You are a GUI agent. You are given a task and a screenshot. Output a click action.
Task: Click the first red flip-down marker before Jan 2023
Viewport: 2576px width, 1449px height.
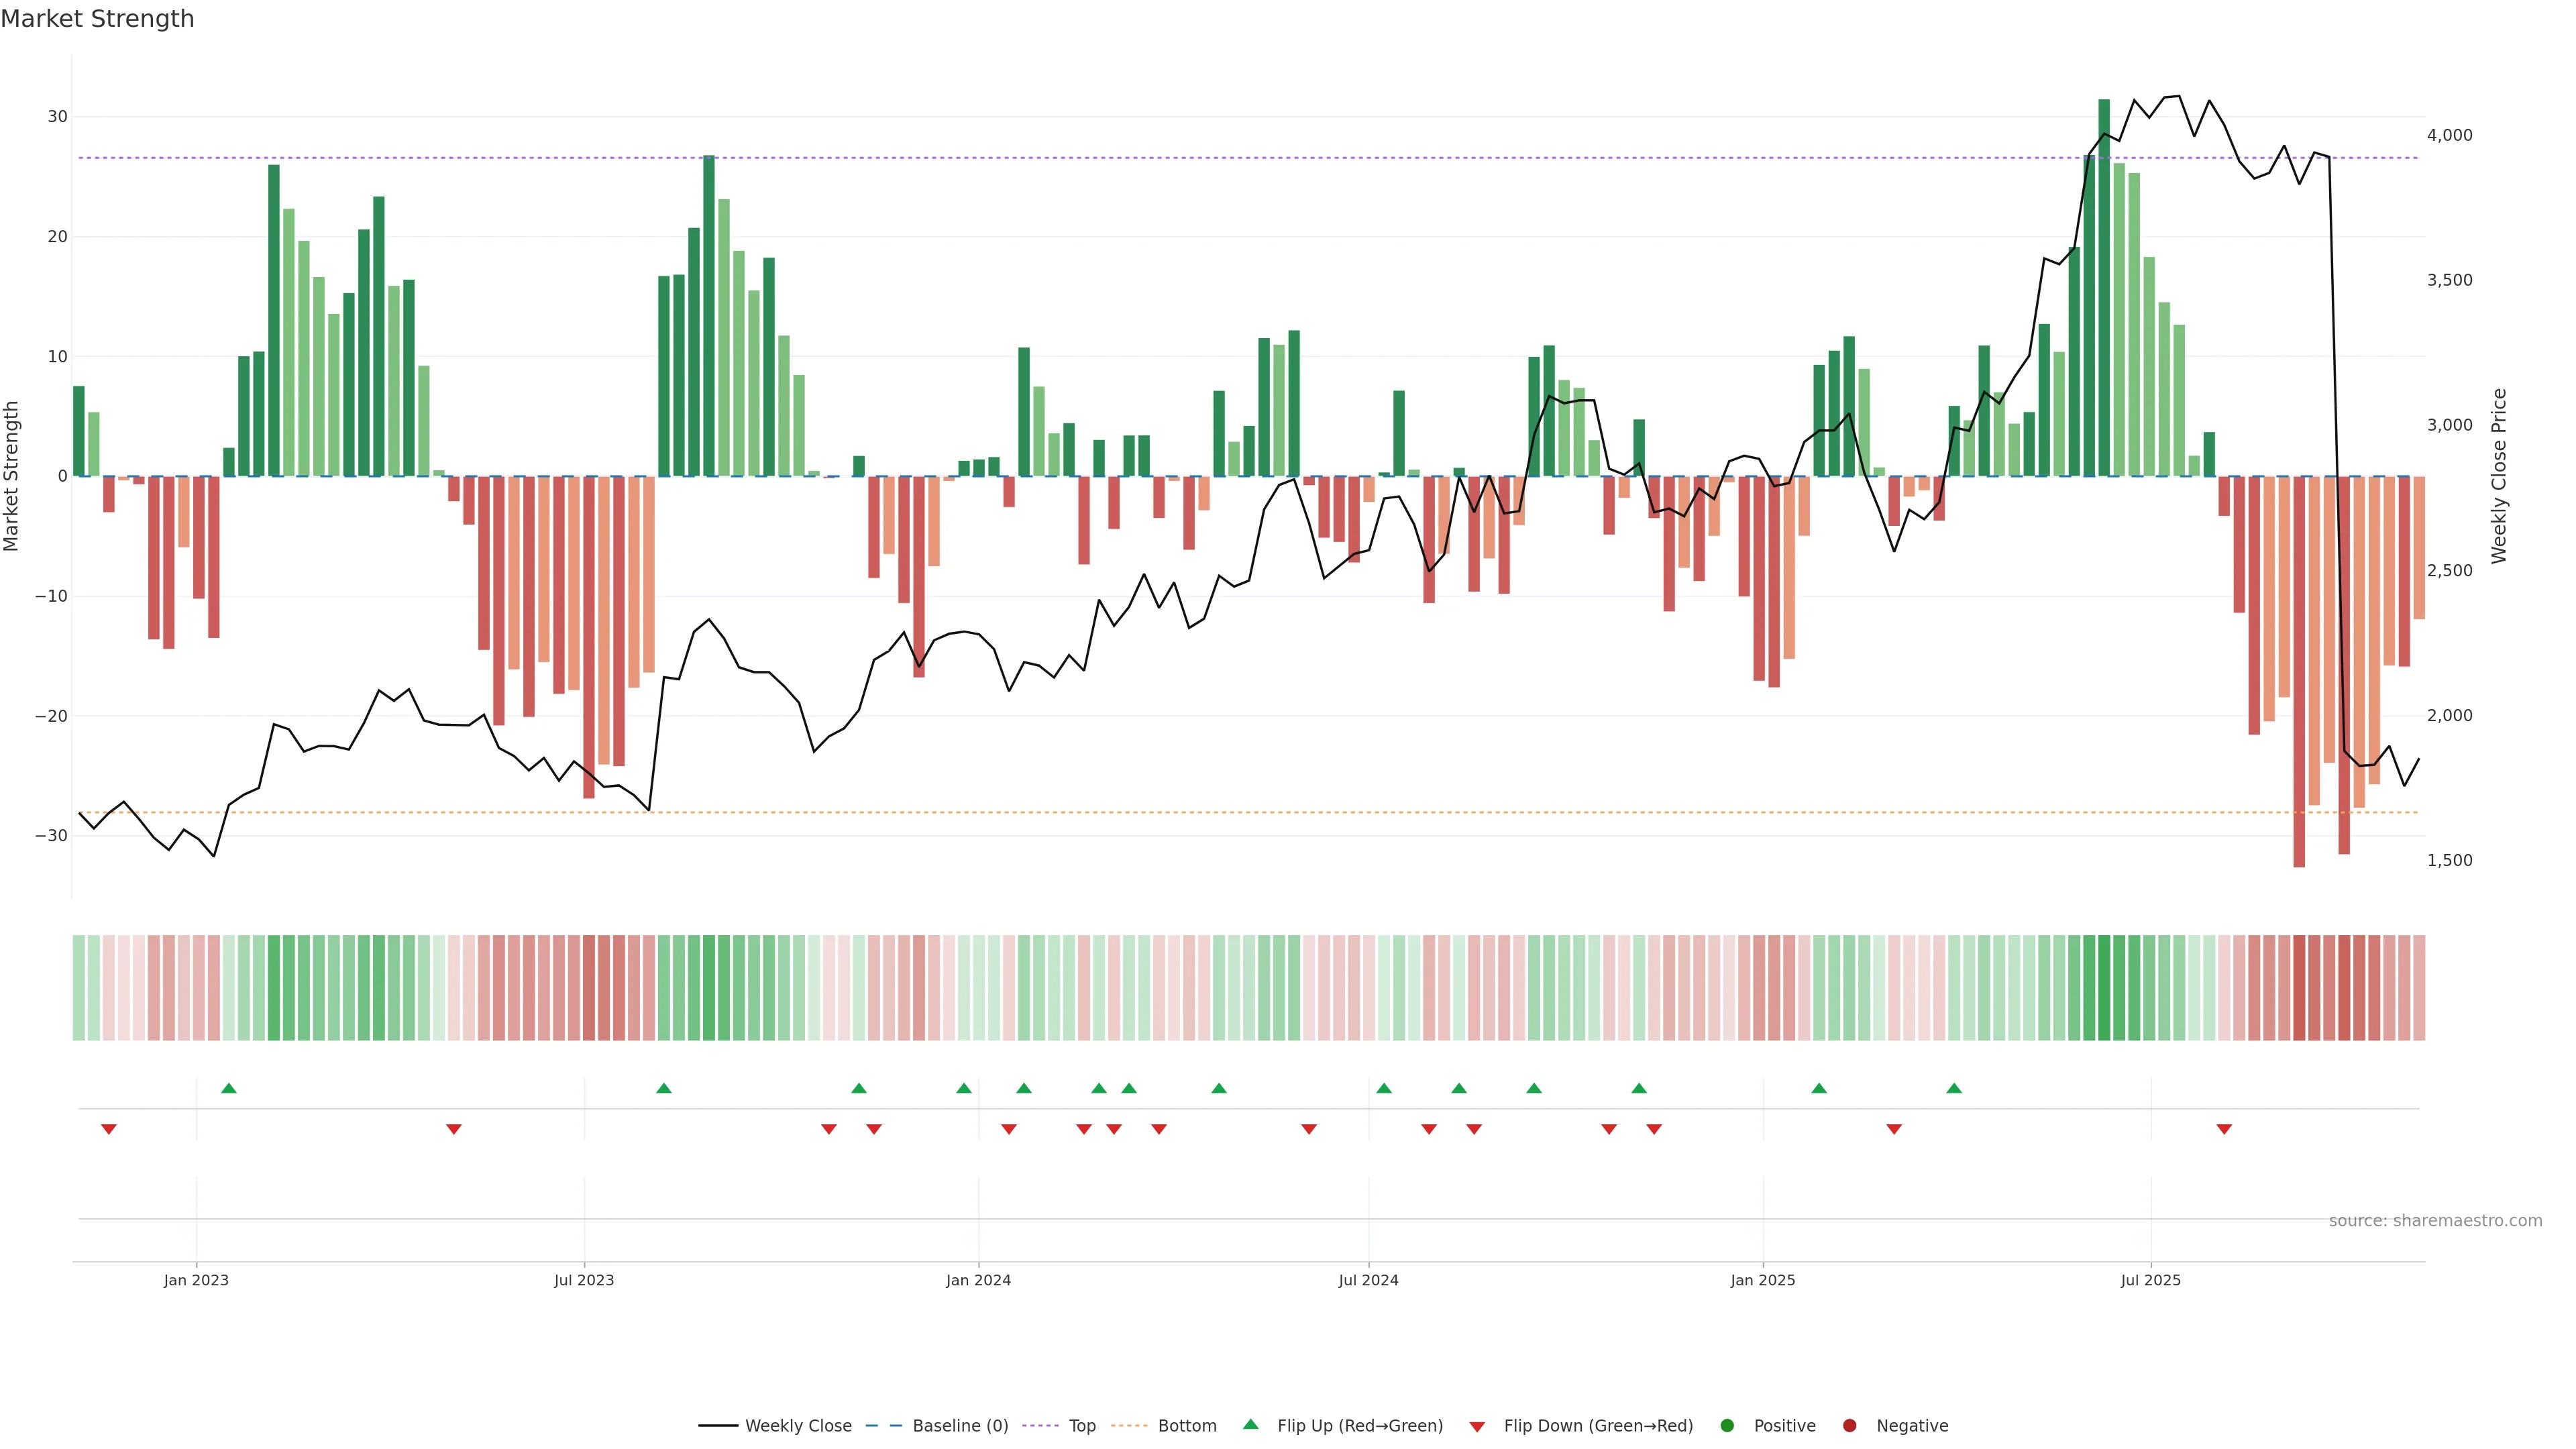[x=109, y=1129]
